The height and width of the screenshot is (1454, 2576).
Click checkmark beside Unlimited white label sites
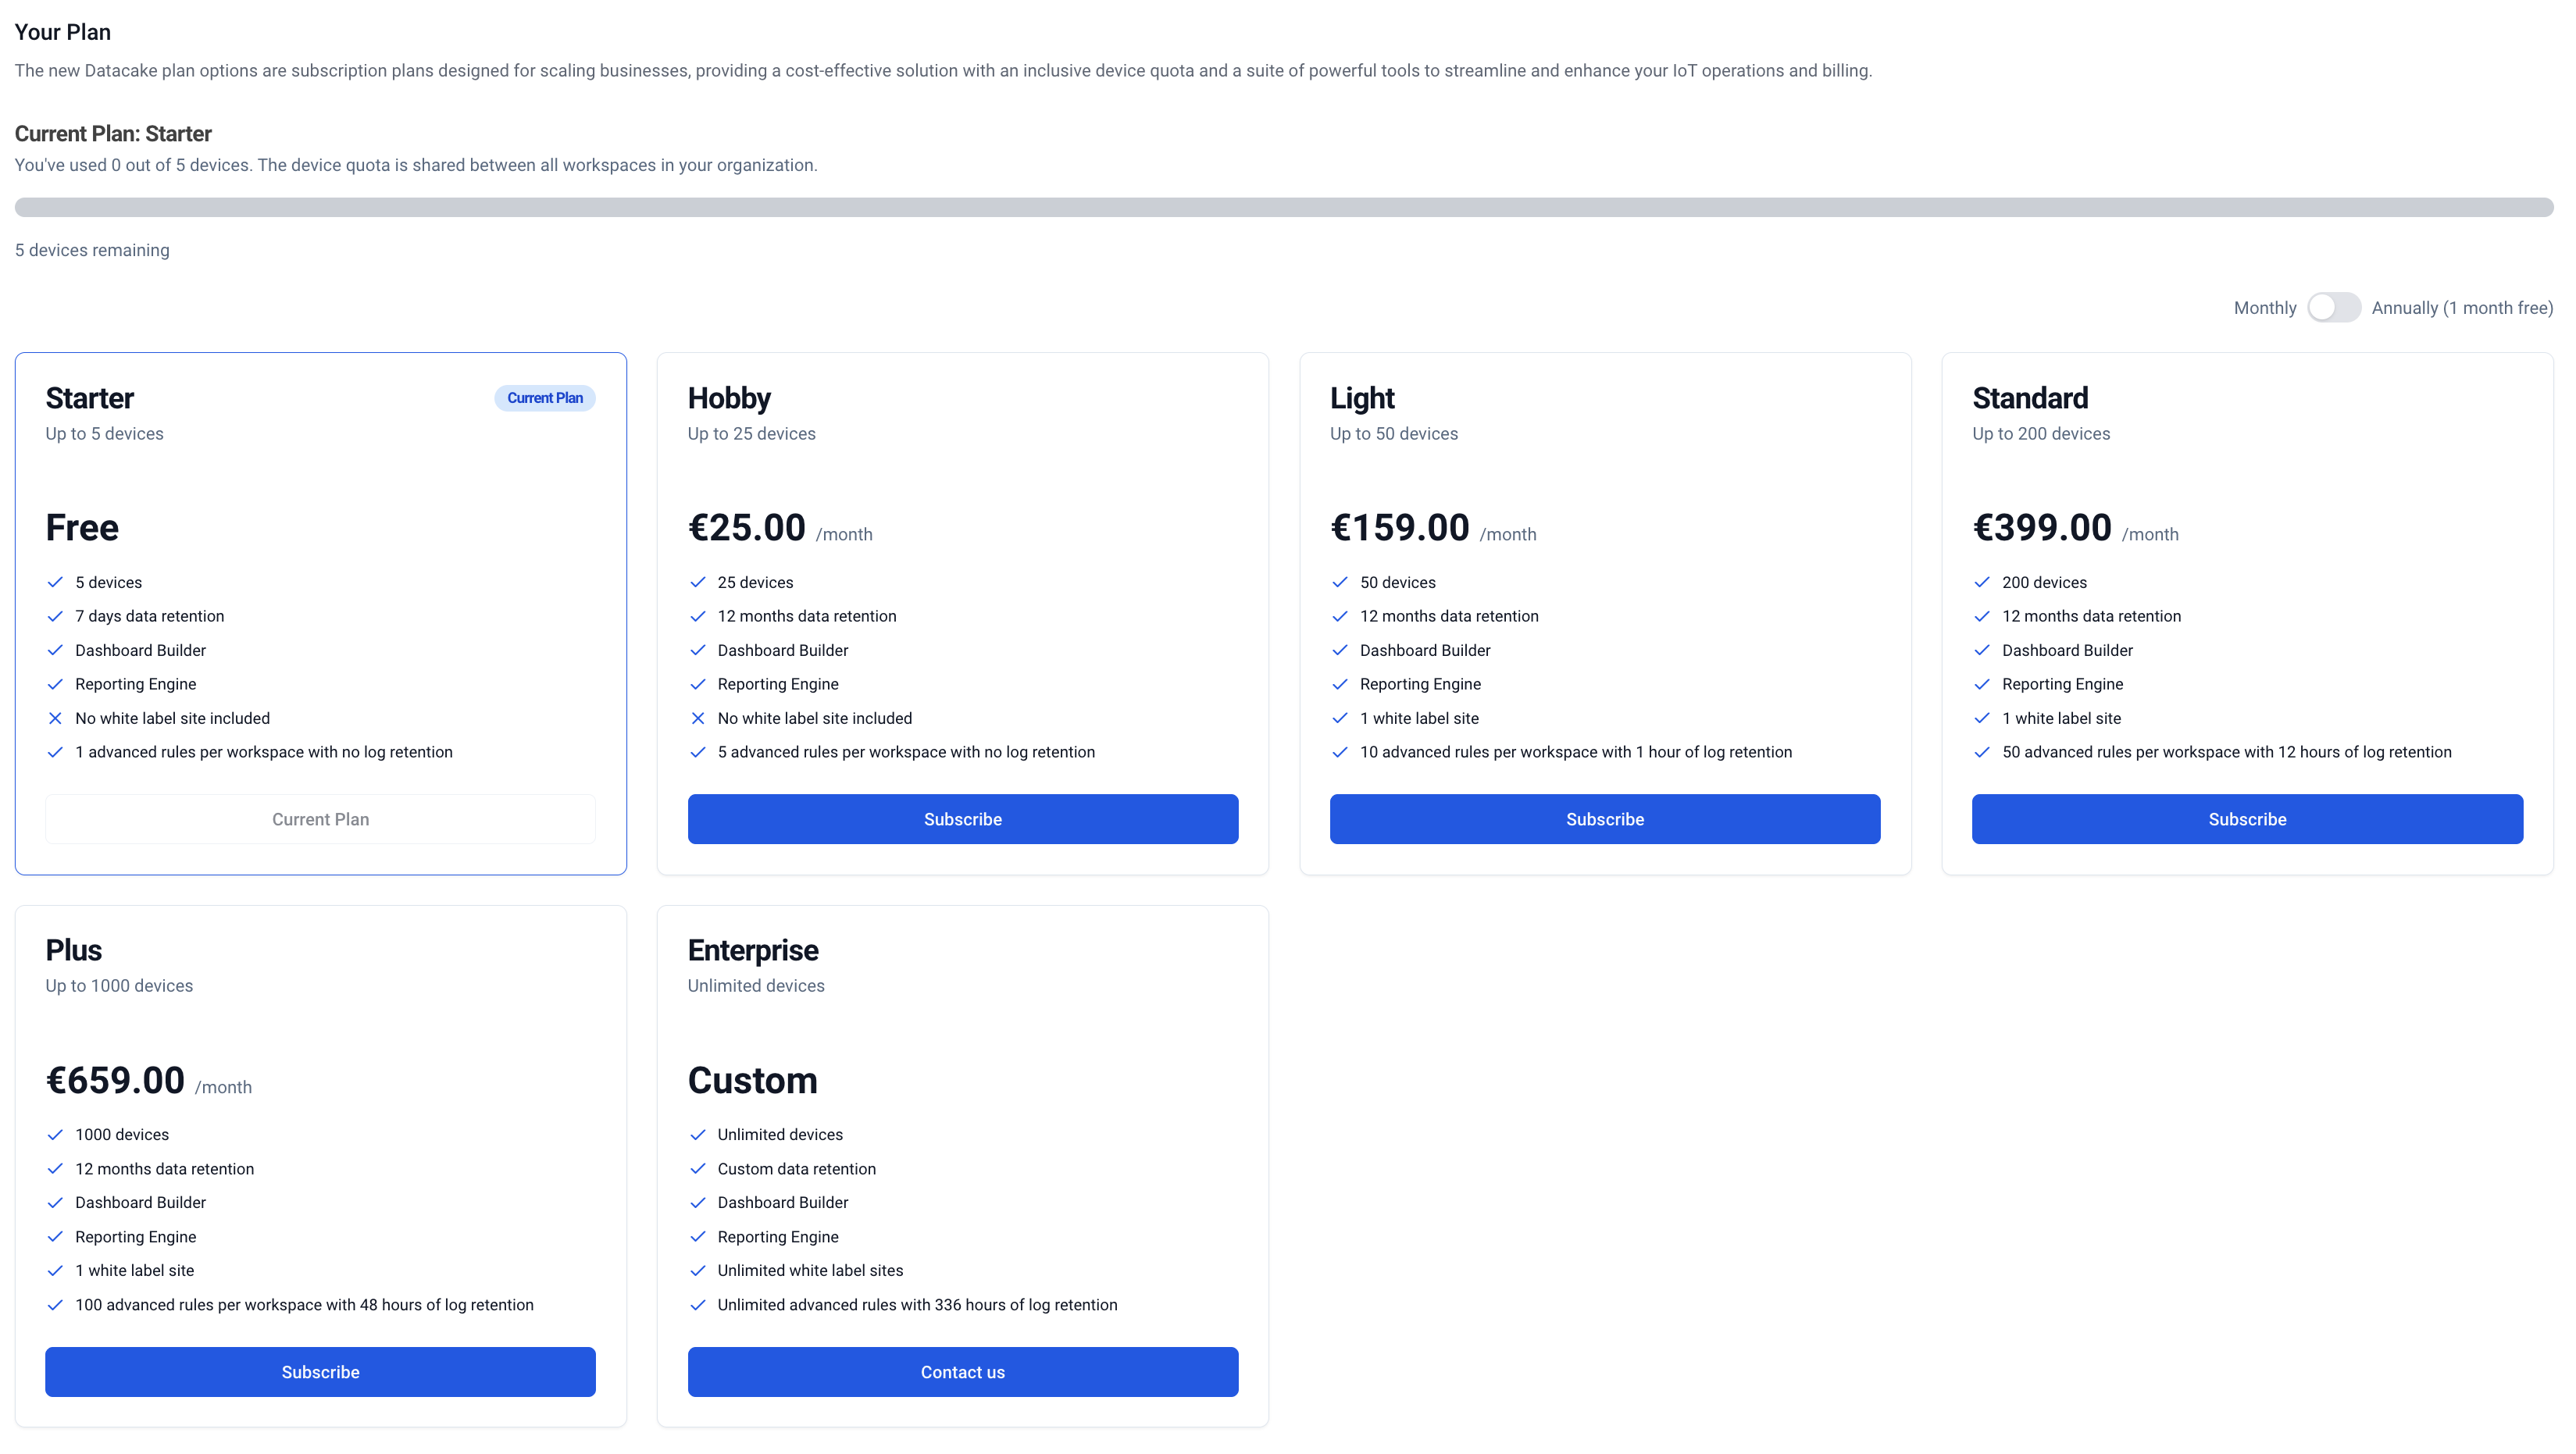pos(697,1270)
